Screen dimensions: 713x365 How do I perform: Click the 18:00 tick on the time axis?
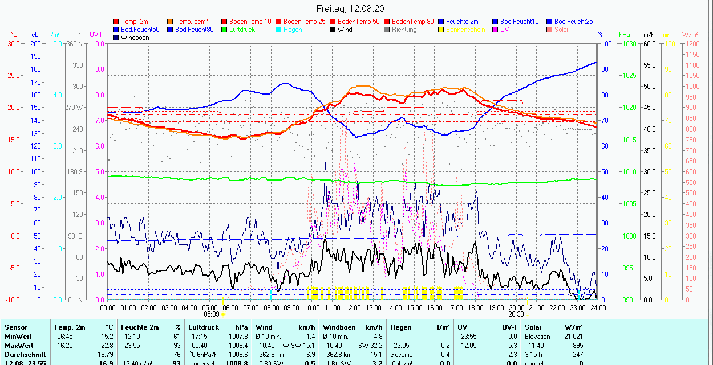tap(475, 307)
